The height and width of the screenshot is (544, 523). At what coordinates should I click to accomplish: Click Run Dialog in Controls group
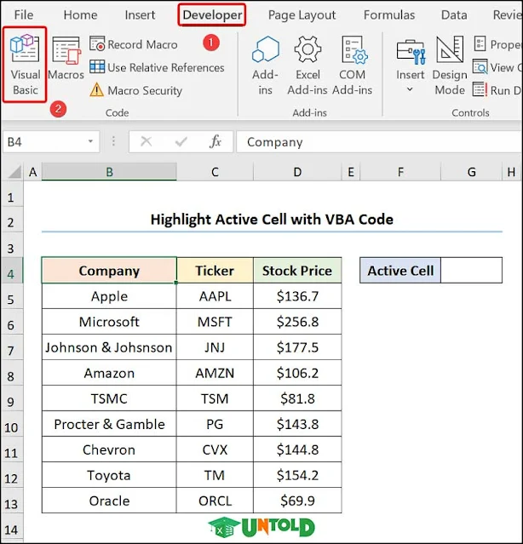point(497,90)
